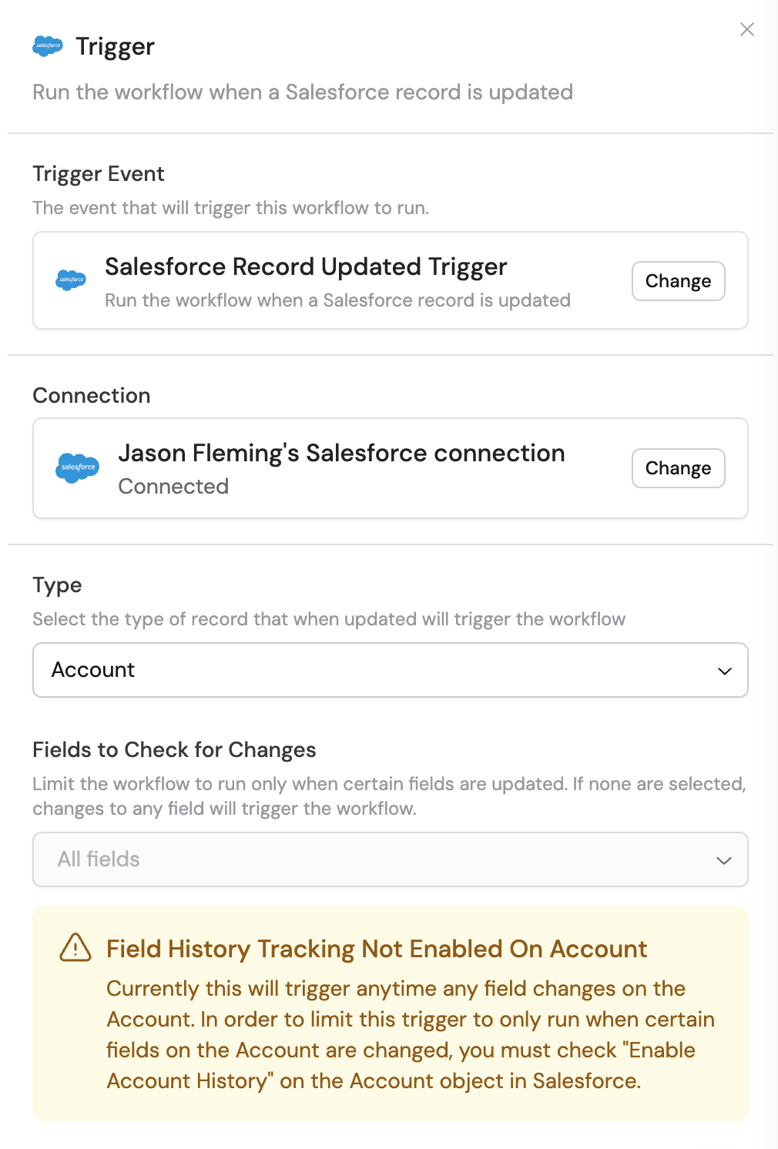778x1149 pixels.
Task: Click the Connection section heading
Action: click(91, 395)
